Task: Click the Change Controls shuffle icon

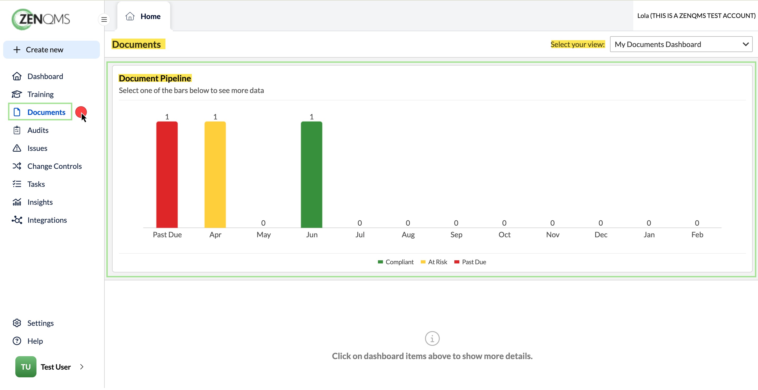Action: [x=17, y=166]
